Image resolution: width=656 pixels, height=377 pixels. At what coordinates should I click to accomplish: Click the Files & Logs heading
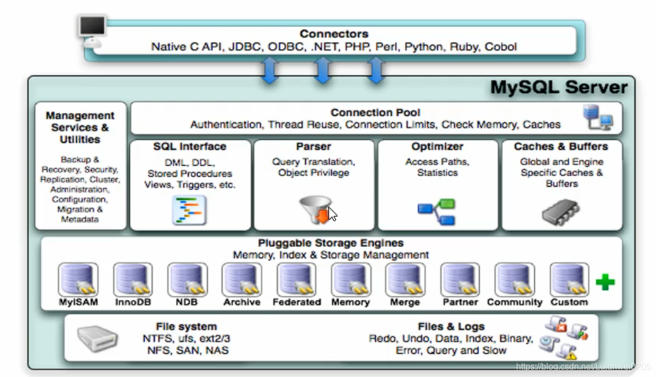[x=451, y=327]
